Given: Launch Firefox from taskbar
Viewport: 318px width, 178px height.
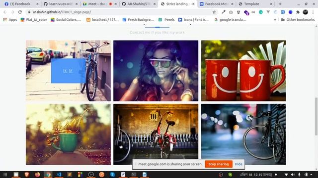Looking at the screenshot, I should pos(37,175).
